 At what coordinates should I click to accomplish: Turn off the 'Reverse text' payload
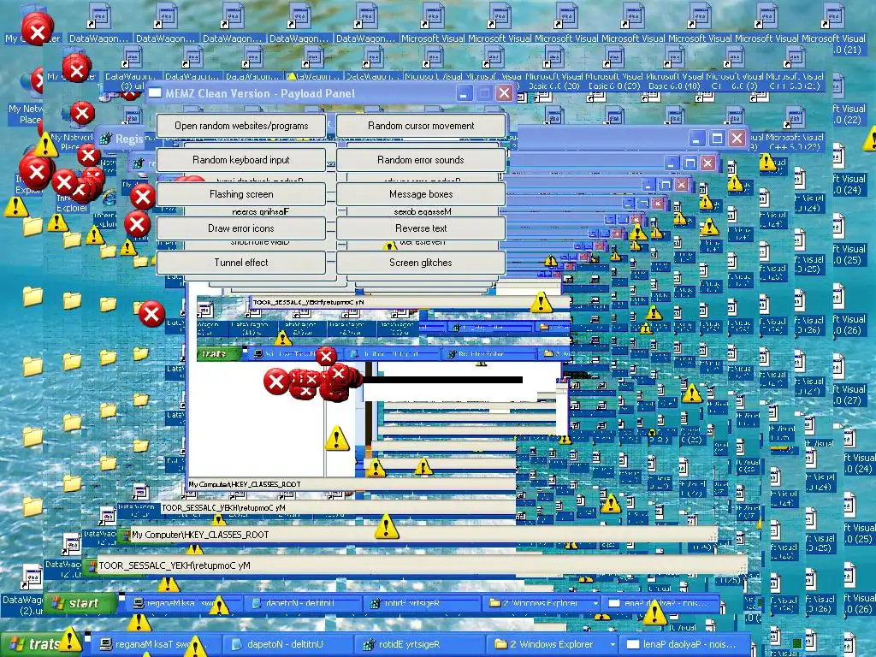421,228
